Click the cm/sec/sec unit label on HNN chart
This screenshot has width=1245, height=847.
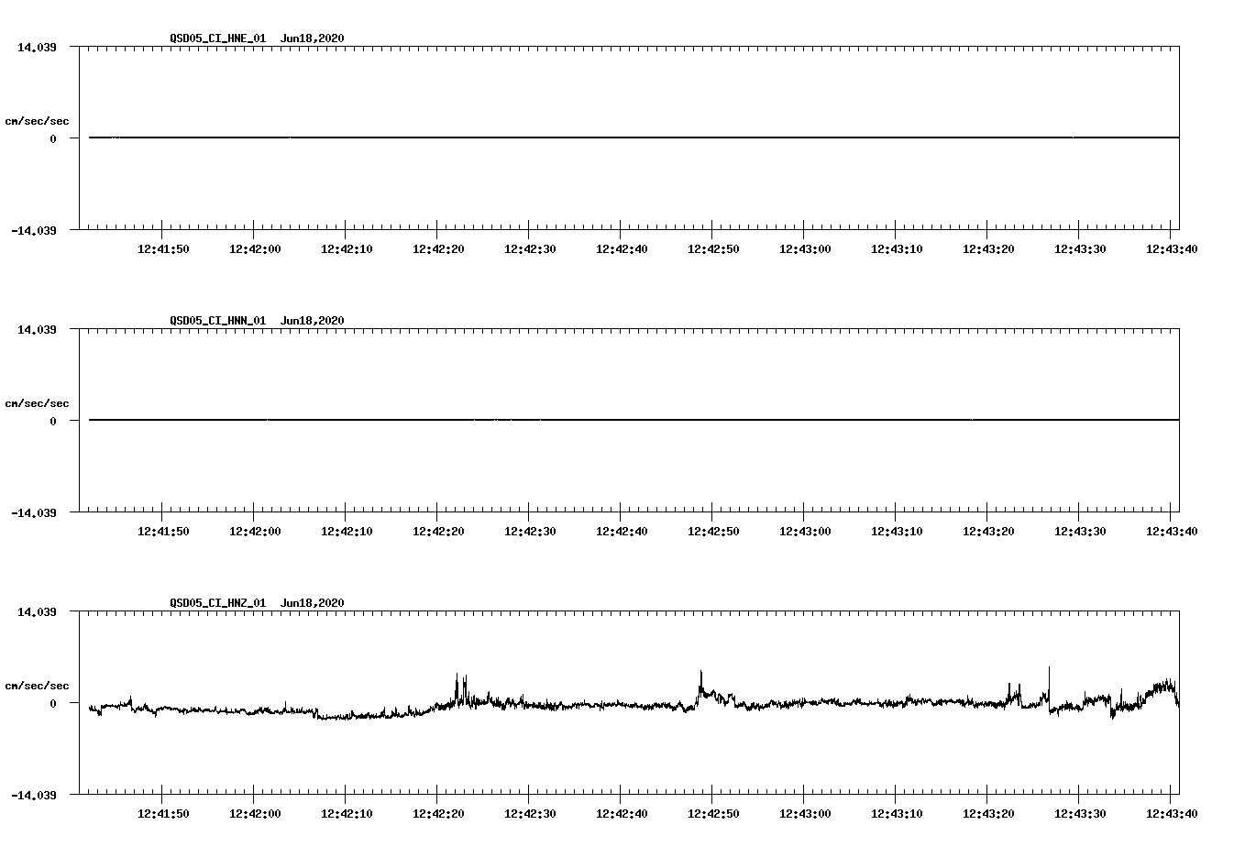37,403
